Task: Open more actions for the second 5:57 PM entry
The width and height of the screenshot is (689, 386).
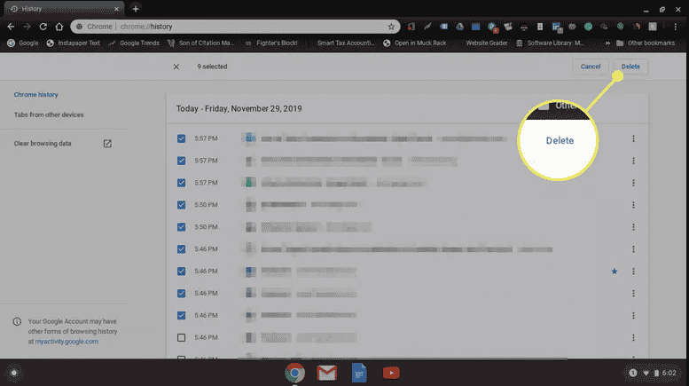Action: tap(633, 161)
